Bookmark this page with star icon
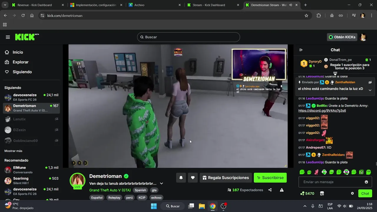This screenshot has width=377, height=212. pos(306,16)
